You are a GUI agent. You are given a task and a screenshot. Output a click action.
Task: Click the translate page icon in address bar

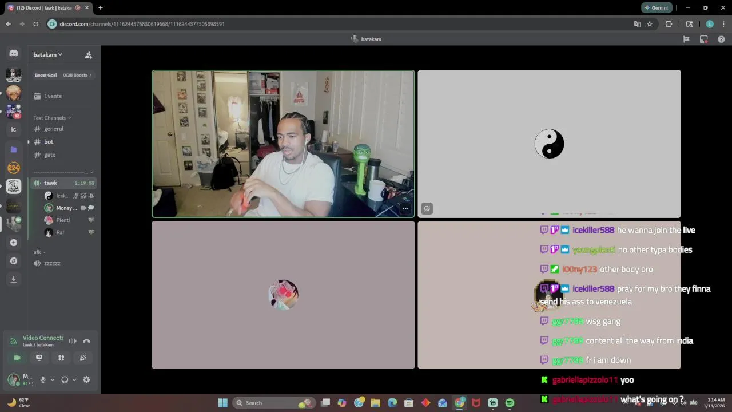[637, 24]
